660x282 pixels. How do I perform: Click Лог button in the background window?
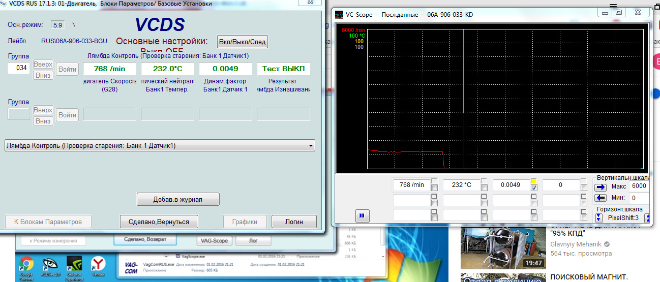click(x=253, y=240)
